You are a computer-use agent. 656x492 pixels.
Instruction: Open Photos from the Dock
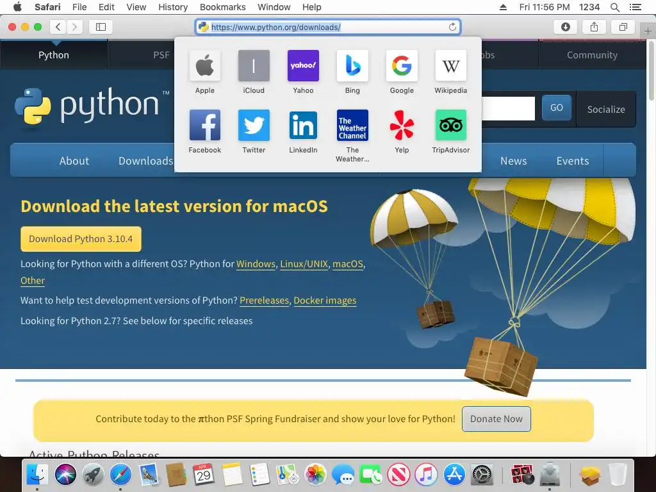315,475
